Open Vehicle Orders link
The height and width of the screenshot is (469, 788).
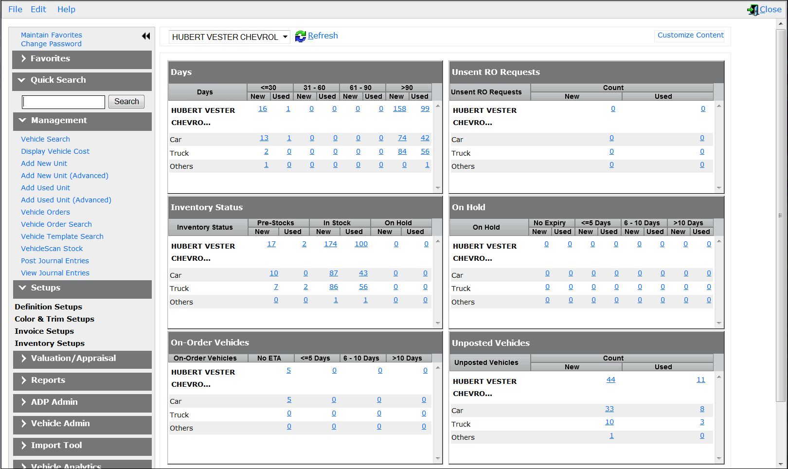pyautogui.click(x=45, y=212)
